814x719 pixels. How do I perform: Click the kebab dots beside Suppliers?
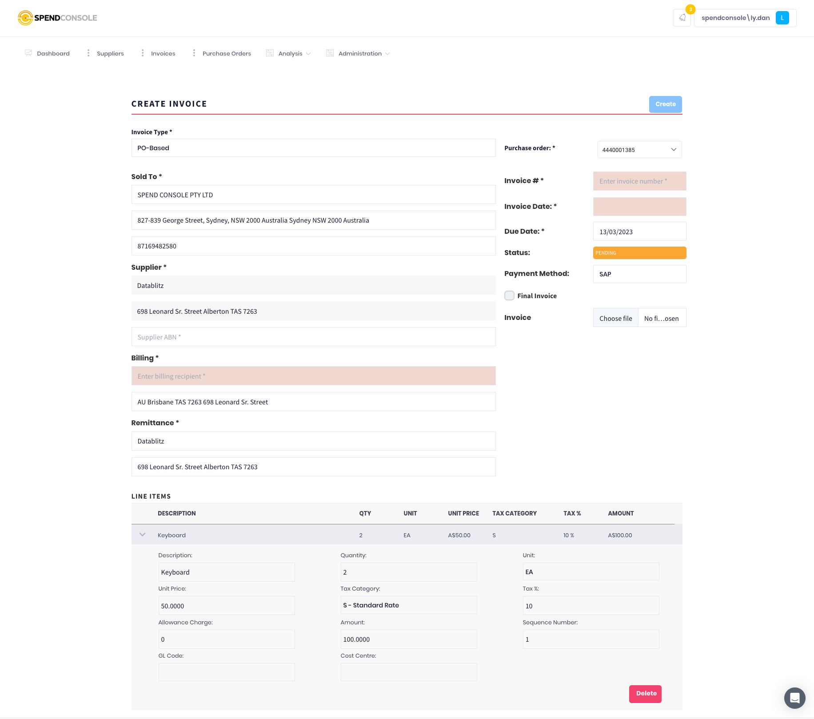88,53
